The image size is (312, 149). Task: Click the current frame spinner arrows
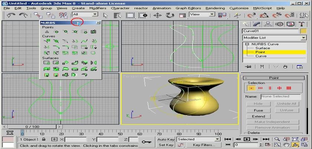[261, 145]
